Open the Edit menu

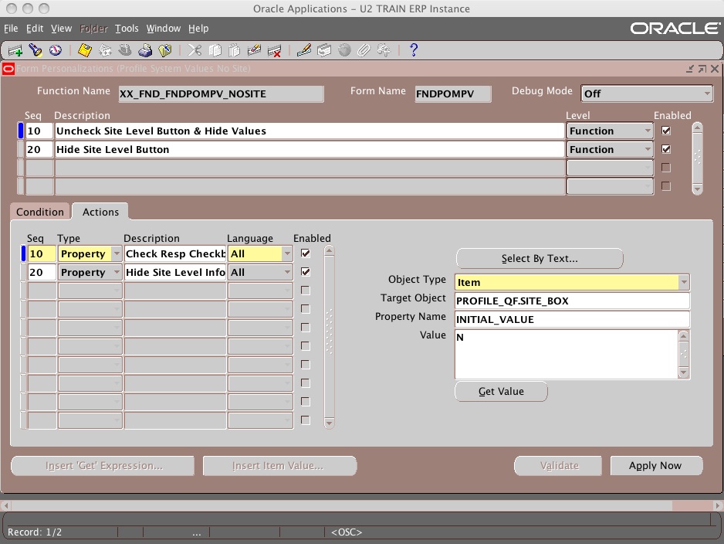coord(35,29)
